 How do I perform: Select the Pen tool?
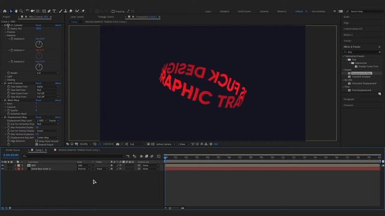[49, 11]
